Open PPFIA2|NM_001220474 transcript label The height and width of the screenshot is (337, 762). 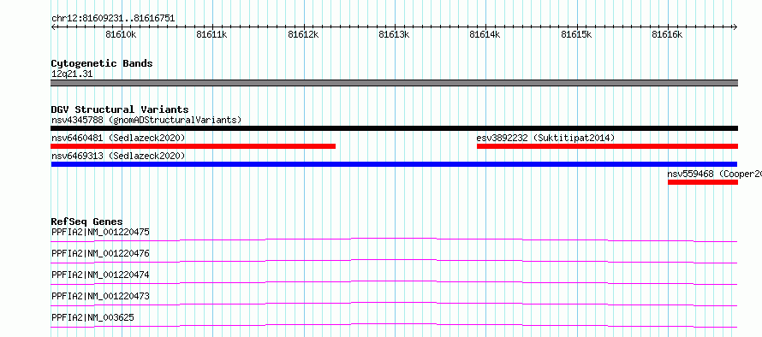100,275
